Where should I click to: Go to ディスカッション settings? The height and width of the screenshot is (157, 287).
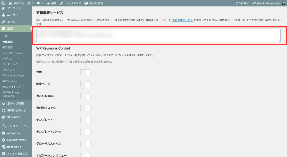pos(12,53)
